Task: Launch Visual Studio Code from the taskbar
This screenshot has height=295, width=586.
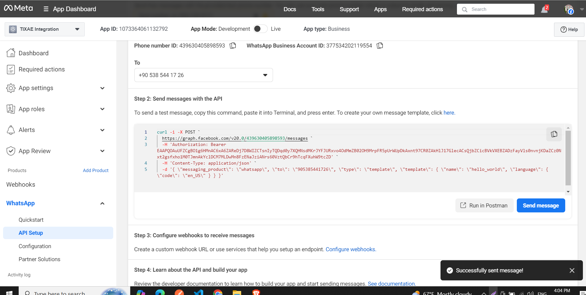Action: point(198,293)
